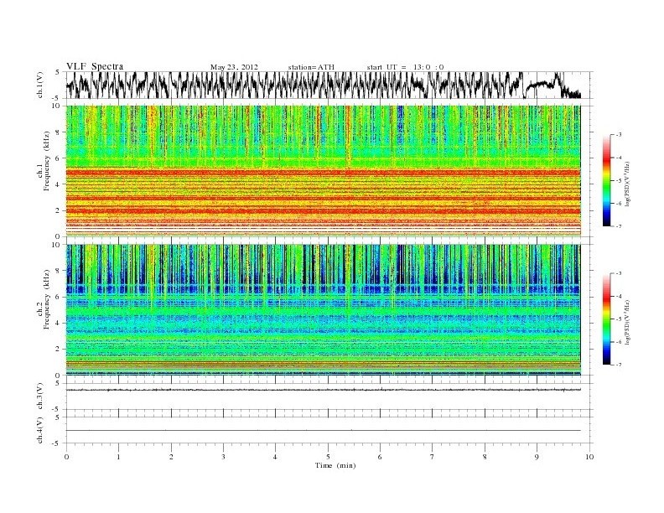
Task: Click the ch.2 spectrogram color scale bar
Action: point(607,319)
